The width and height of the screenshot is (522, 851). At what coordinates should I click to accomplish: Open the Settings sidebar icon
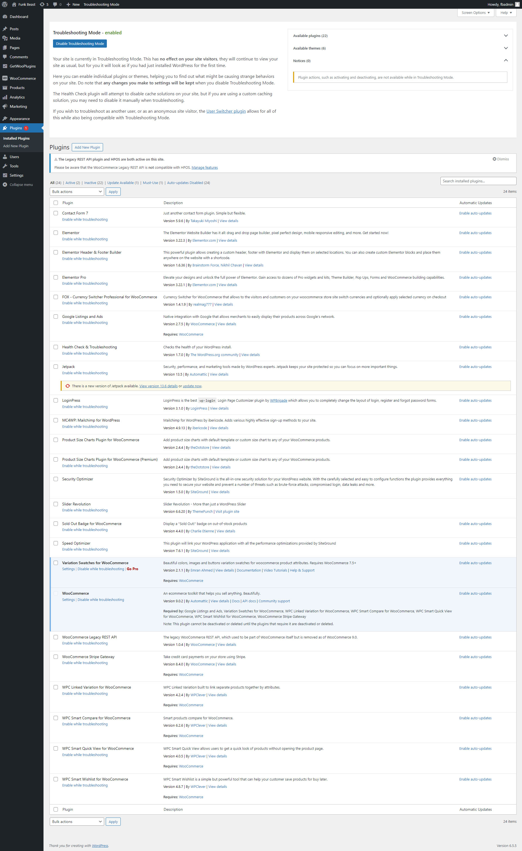(x=5, y=176)
